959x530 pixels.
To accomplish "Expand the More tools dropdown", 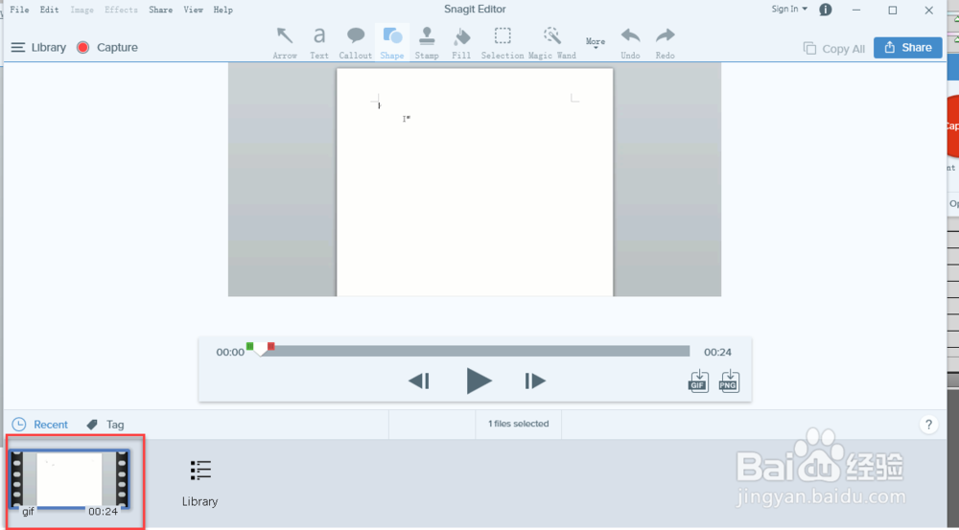I will 596,43.
